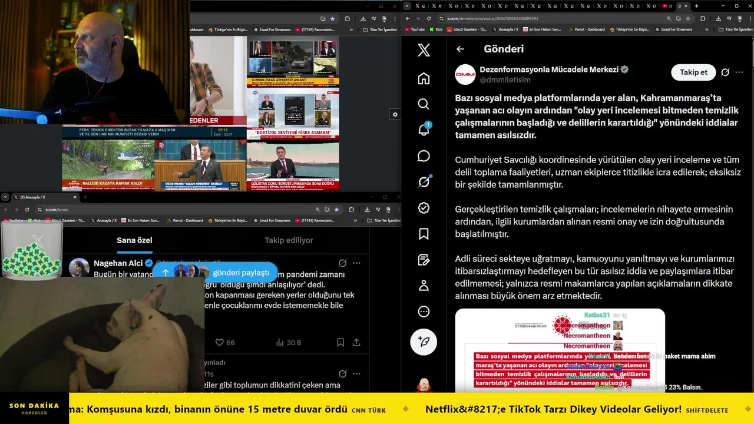Reload page in right browser window
Viewport: 754px width, 424px height.
point(428,18)
